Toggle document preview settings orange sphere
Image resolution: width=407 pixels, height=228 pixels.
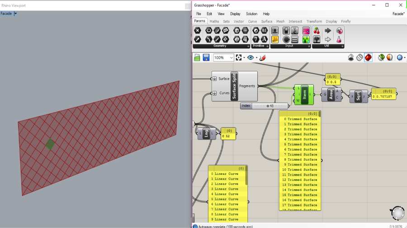(x=390, y=57)
